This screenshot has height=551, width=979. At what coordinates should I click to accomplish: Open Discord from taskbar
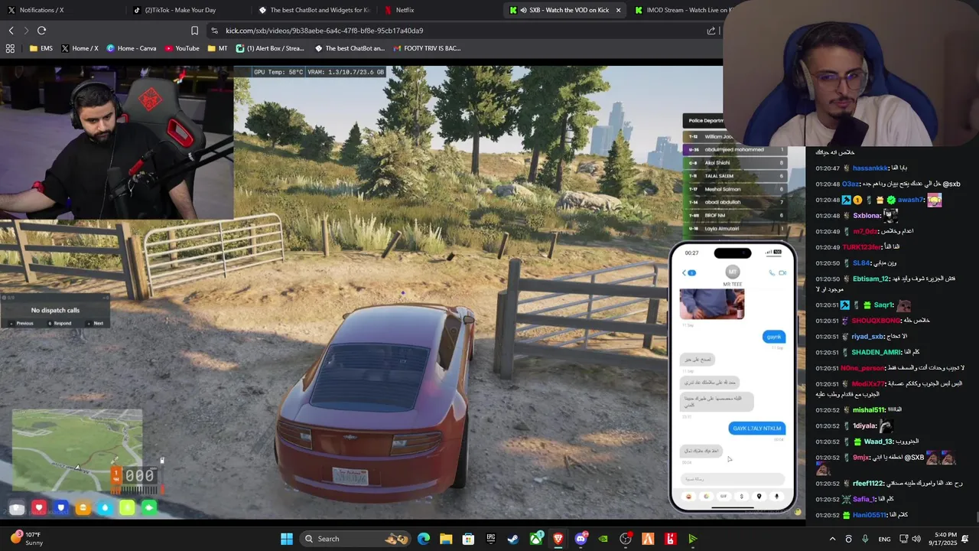pyautogui.click(x=581, y=539)
